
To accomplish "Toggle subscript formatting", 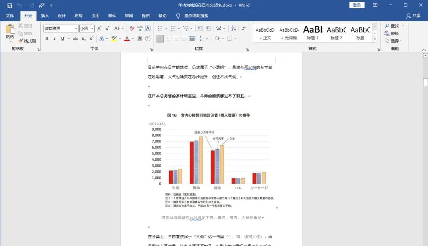I will pos(84,38).
